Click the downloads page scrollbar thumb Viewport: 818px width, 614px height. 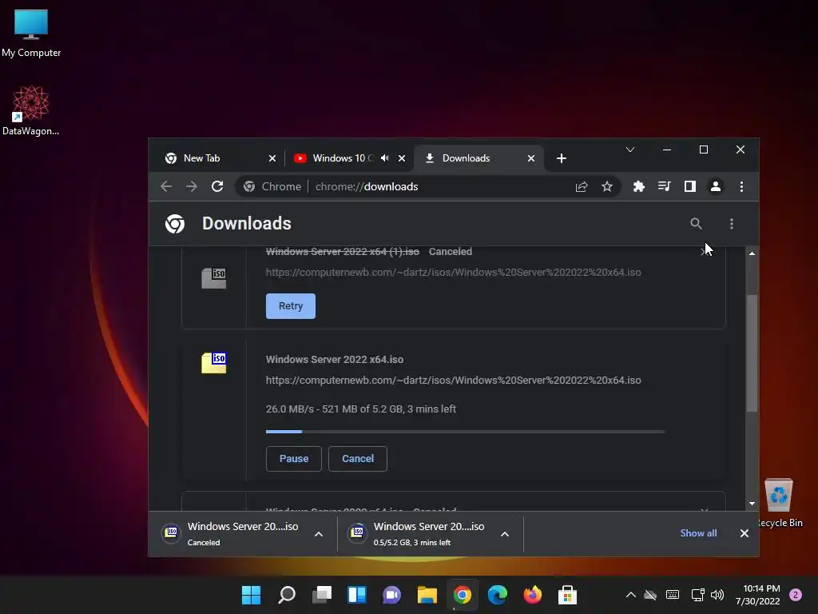[x=752, y=353]
